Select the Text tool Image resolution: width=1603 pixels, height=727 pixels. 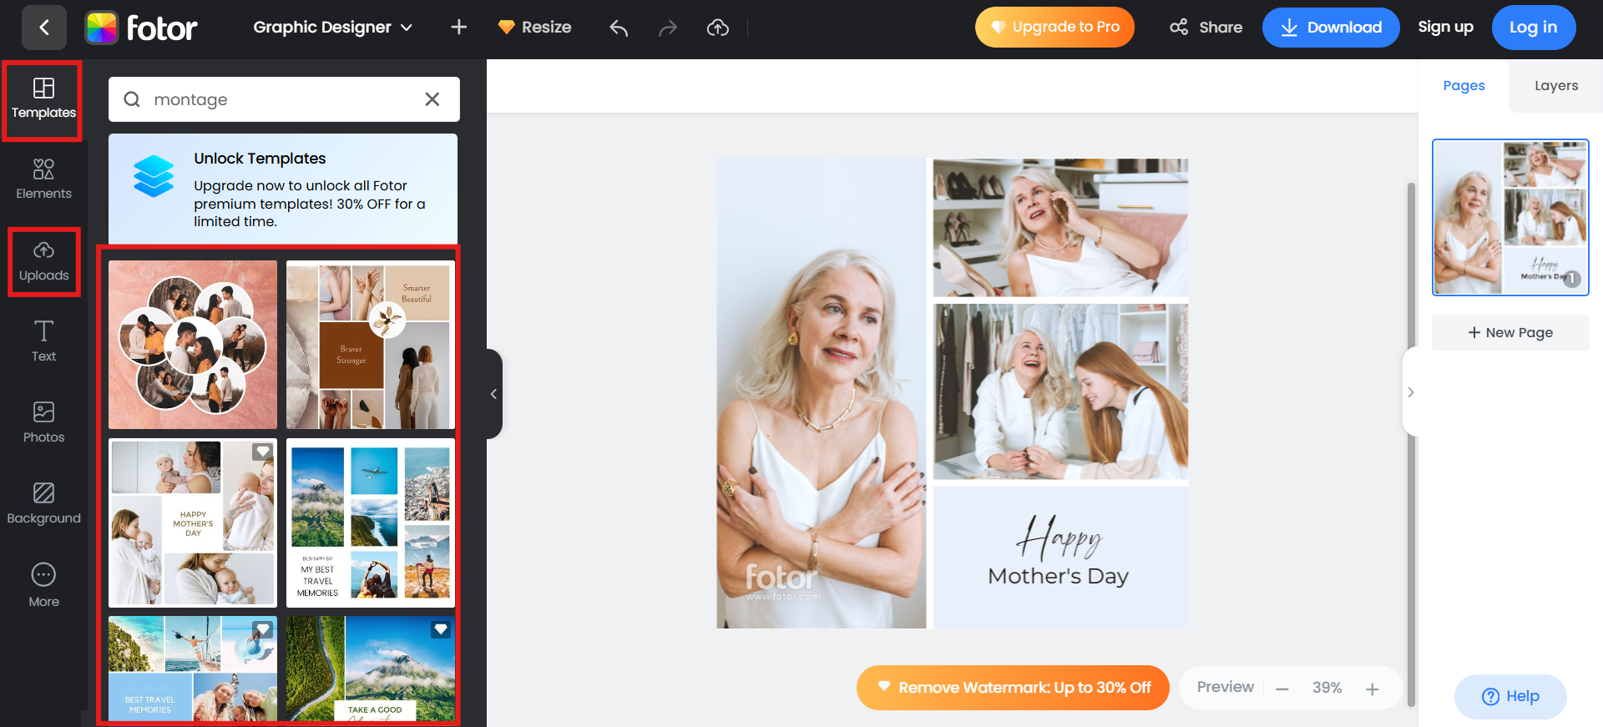43,341
